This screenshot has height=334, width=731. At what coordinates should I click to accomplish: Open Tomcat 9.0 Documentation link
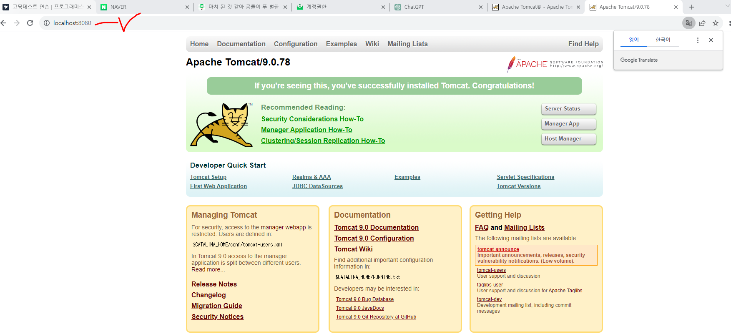point(377,228)
